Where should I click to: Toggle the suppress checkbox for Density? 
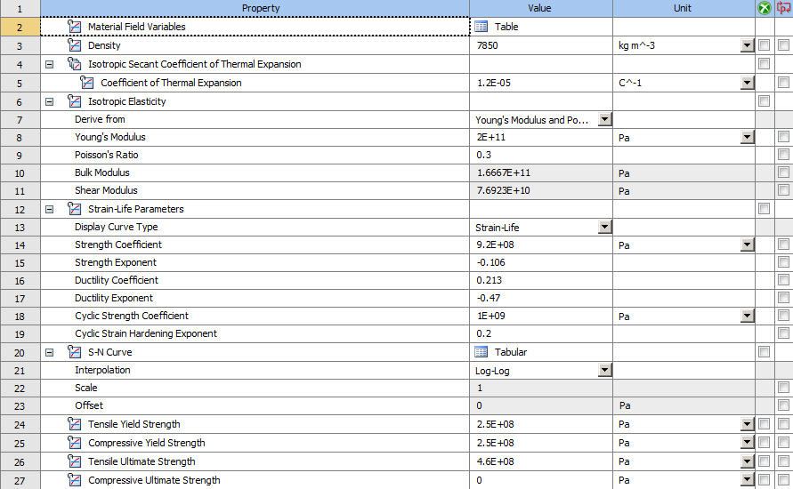[x=764, y=45]
